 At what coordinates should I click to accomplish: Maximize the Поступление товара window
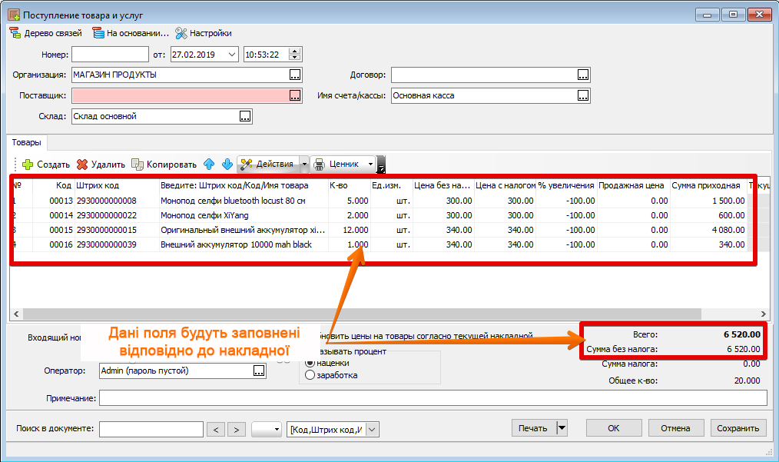tap(734, 15)
